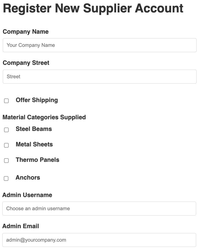Click the Admin Username input field
Viewport: 203px width, 252px height.
point(100,208)
